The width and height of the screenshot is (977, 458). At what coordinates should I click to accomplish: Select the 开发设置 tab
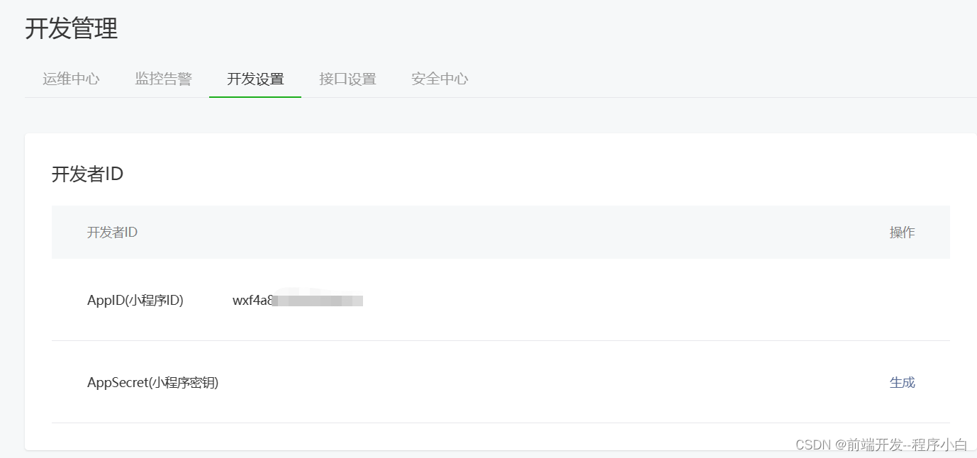tap(255, 79)
